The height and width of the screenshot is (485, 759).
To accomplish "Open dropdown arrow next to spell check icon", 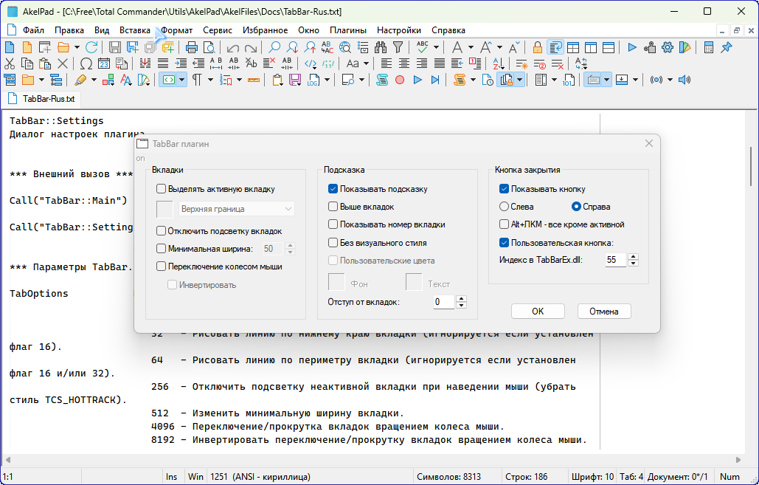I will coord(435,47).
